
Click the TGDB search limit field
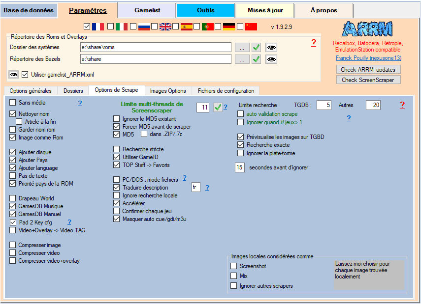tap(324, 105)
